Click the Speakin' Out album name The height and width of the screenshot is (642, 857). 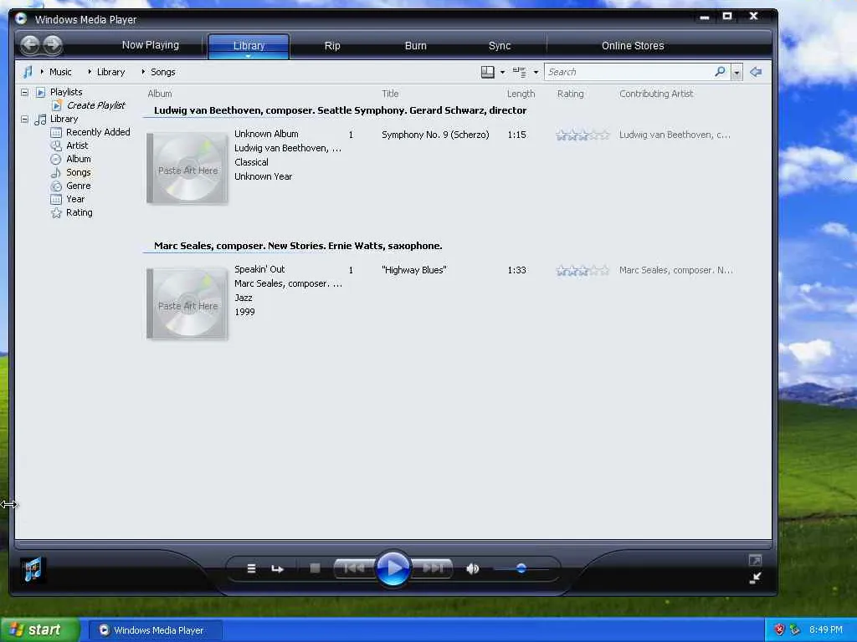click(x=259, y=269)
